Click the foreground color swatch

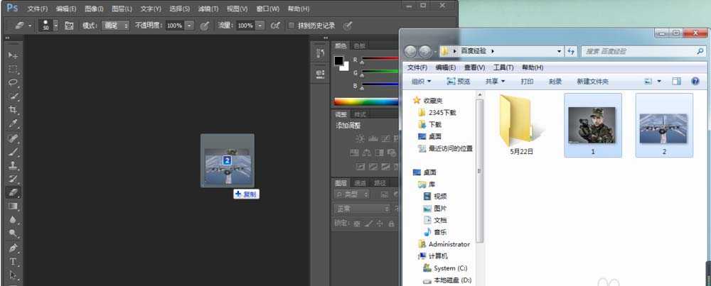[x=339, y=61]
